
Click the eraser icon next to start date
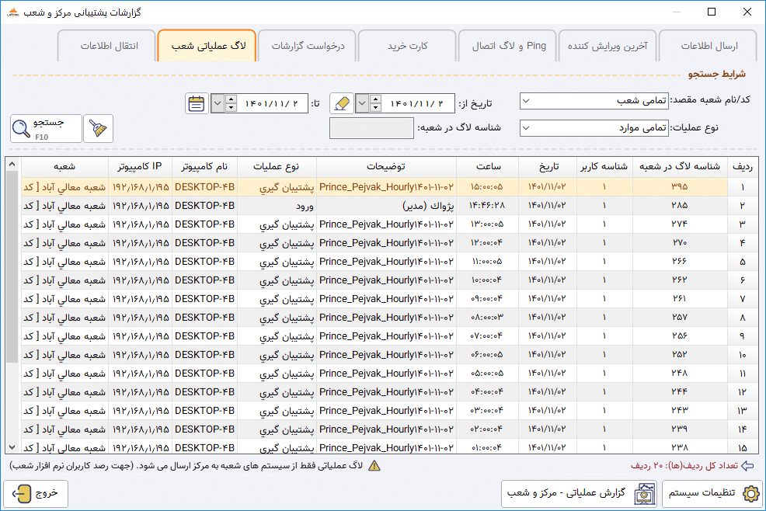point(342,103)
